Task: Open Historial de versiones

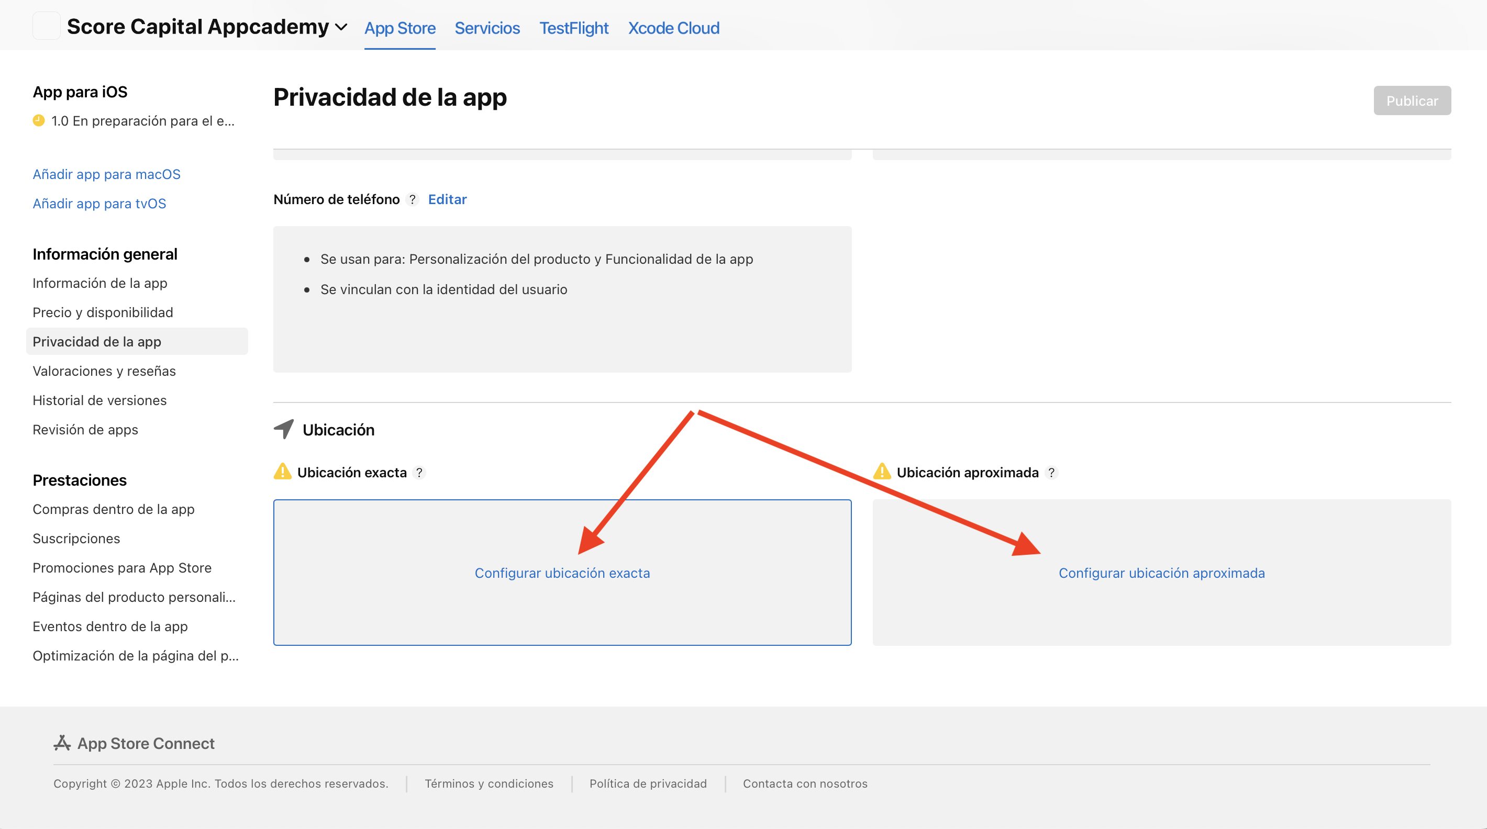Action: [x=99, y=400]
